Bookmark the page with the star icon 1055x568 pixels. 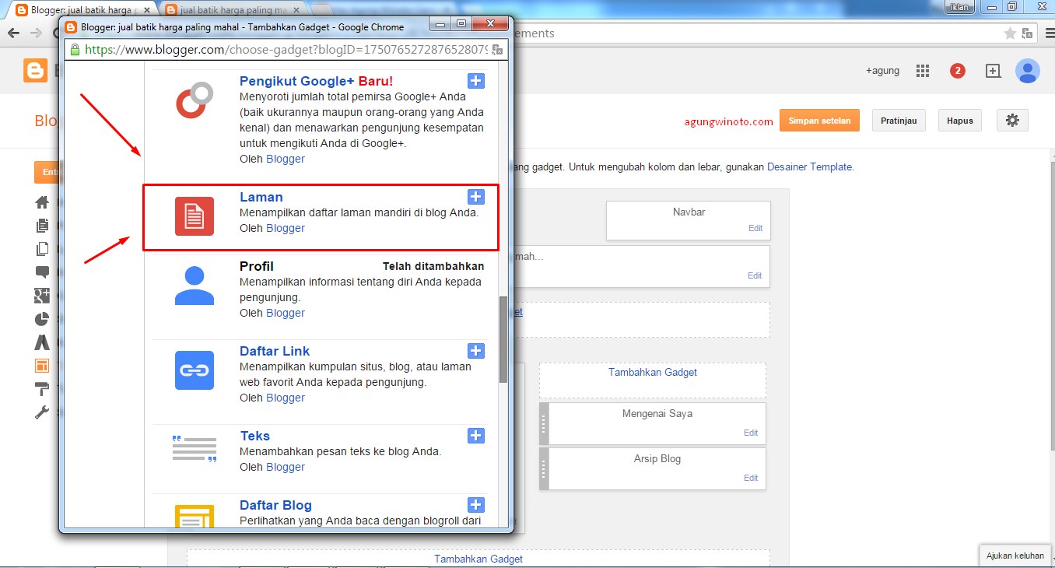(1010, 33)
